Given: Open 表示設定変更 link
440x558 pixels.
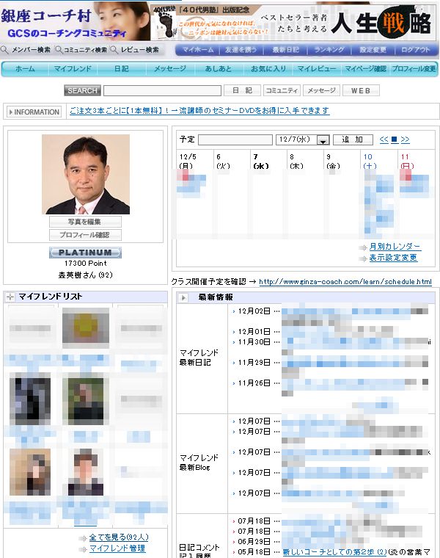Looking at the screenshot, I should [393, 257].
